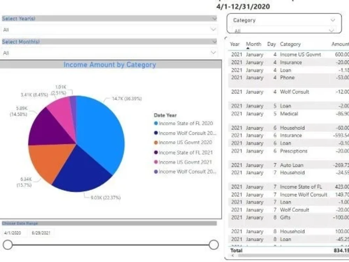Click the left date range slider handle

click(8, 245)
